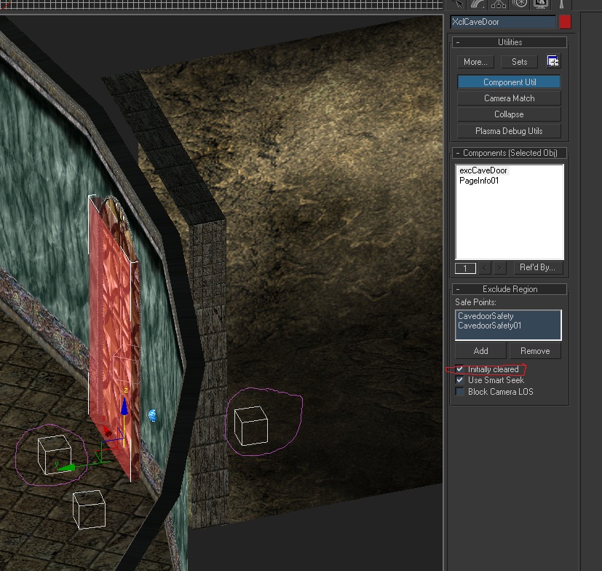
Task: Open the Modify command panel tab
Action: pyautogui.click(x=478, y=4)
